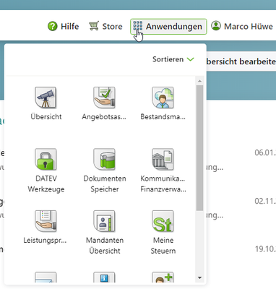
Task: Launch Kommunika... Finanzverwa... bank building icon
Action: click(x=163, y=159)
